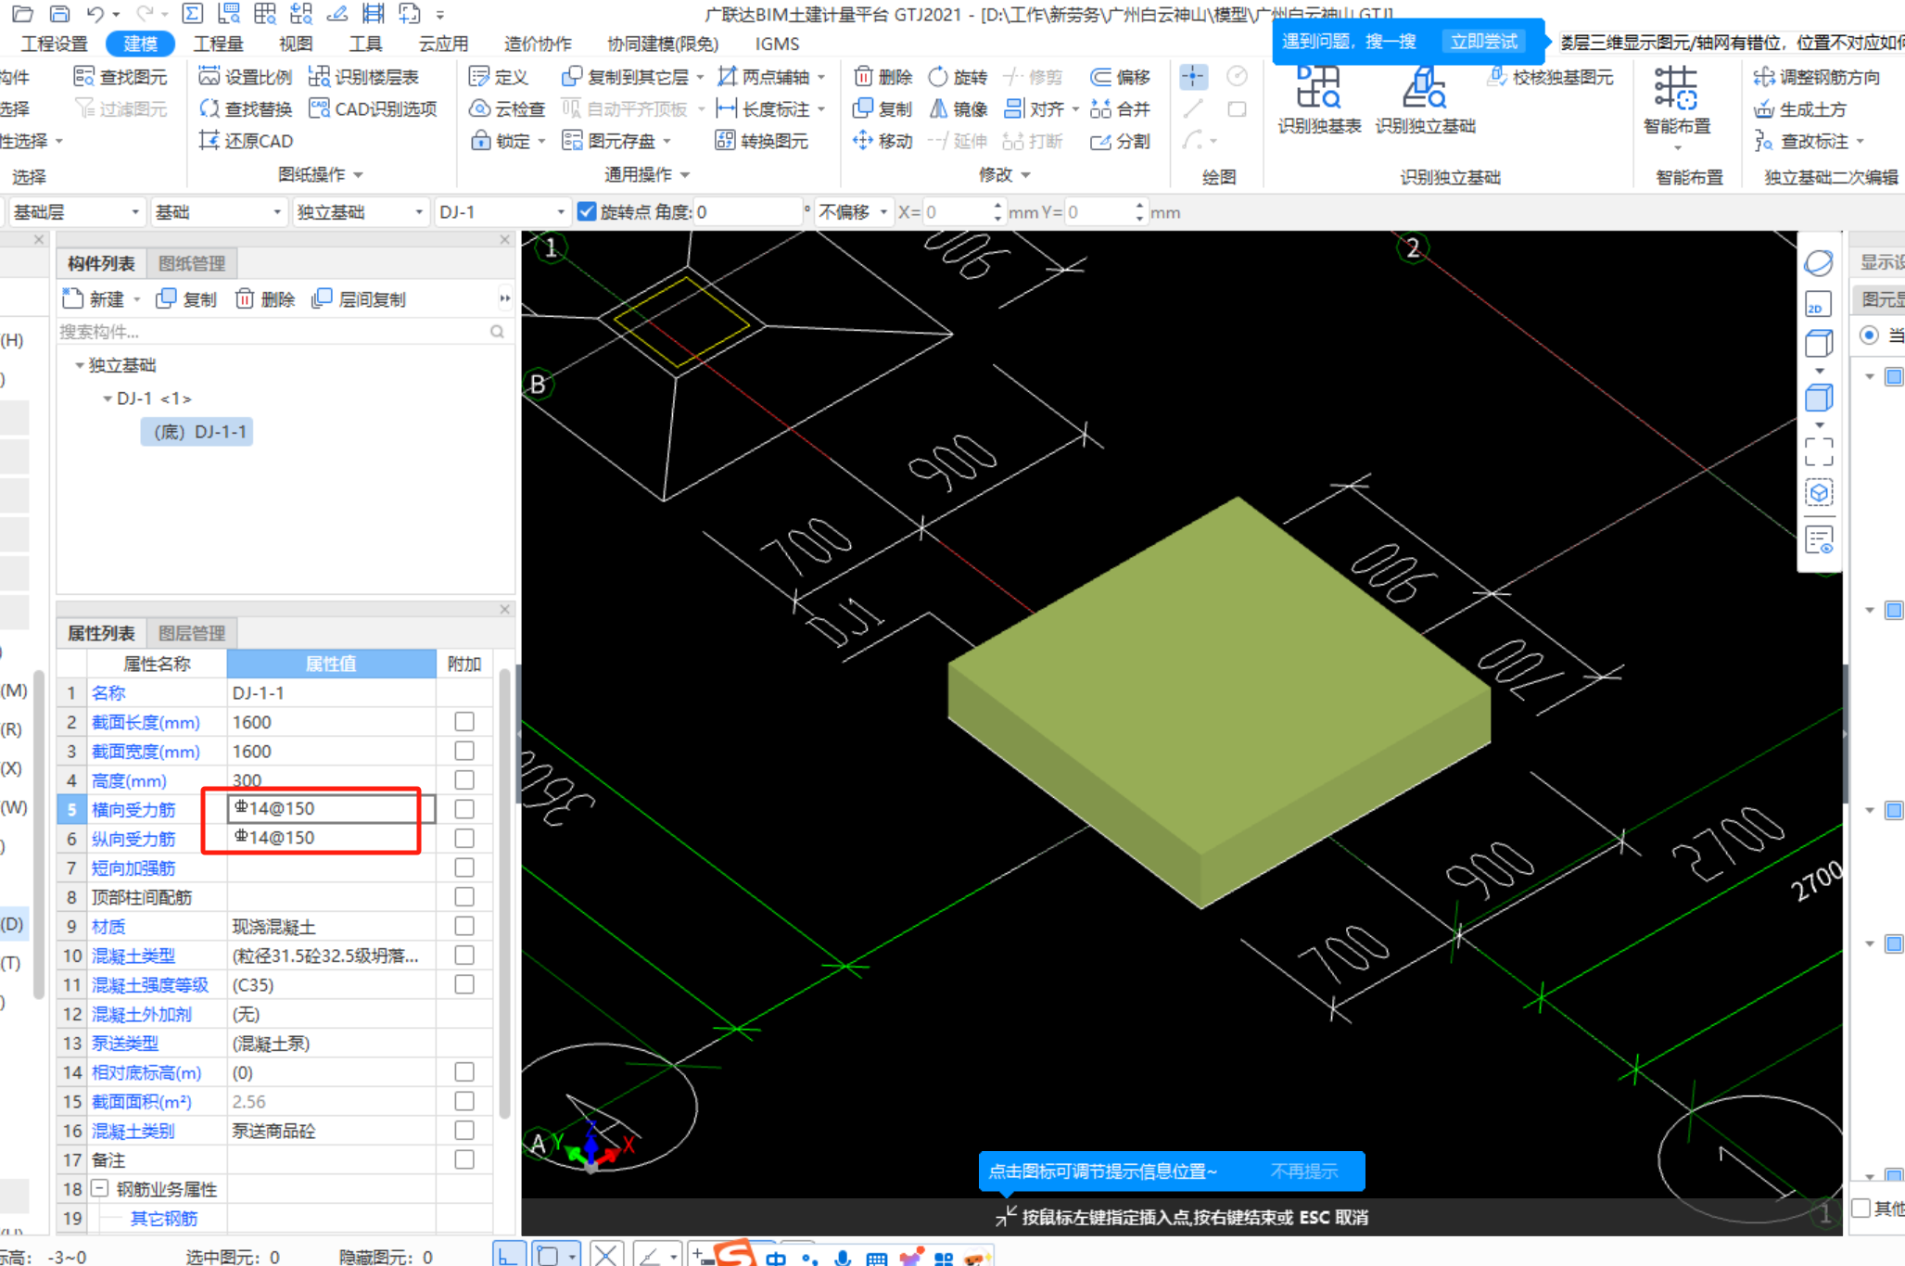The height and width of the screenshot is (1266, 1905).
Task: Check 附加 box for 横向受力筋 row
Action: pyautogui.click(x=464, y=809)
